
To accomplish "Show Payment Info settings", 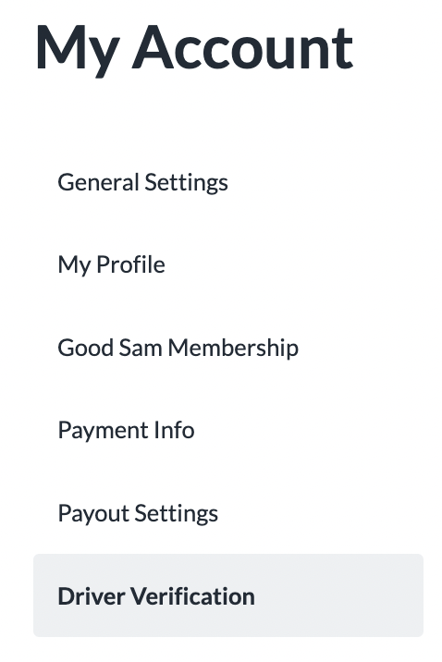I will click(x=127, y=431).
